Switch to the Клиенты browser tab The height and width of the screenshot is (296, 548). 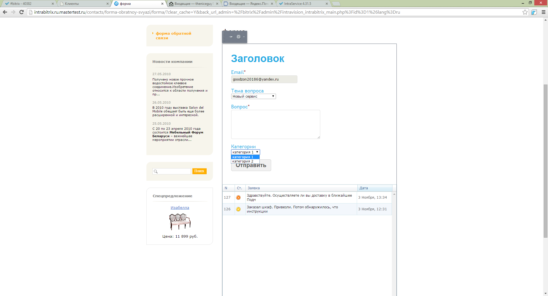pos(84,4)
